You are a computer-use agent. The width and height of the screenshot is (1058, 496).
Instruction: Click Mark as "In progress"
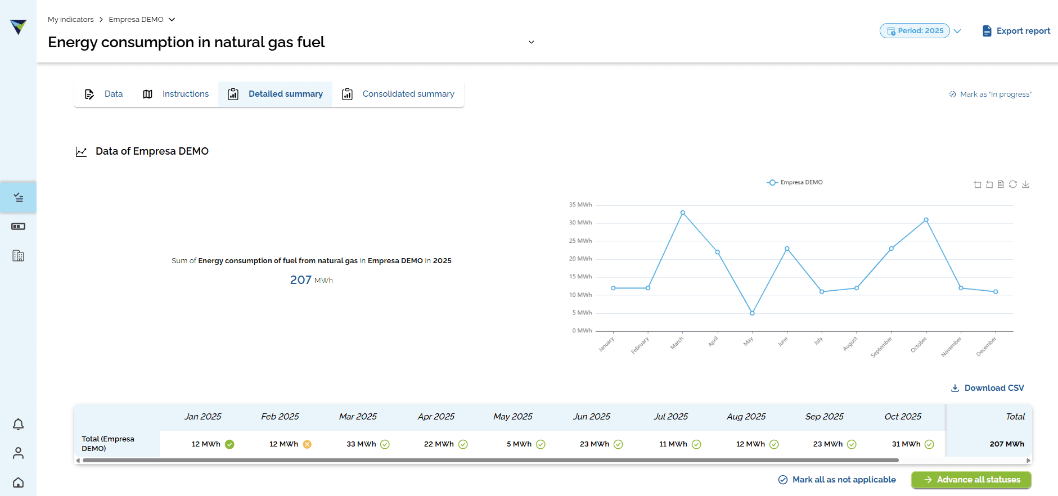pyautogui.click(x=990, y=94)
